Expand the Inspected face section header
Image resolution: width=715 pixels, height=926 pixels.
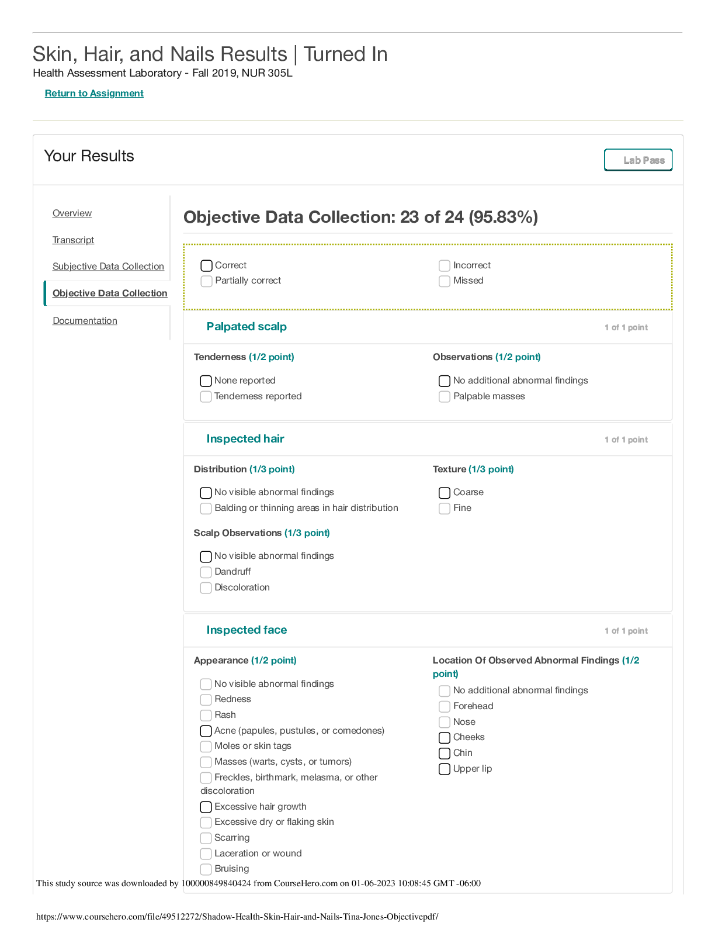click(247, 630)
